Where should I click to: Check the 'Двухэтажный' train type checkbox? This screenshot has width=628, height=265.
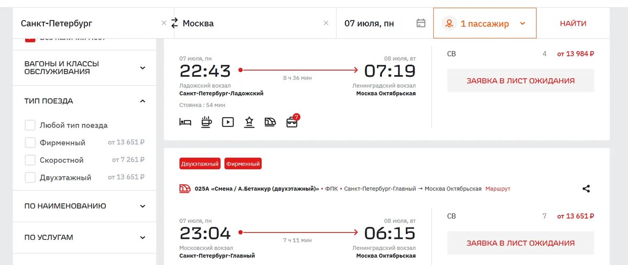click(30, 177)
